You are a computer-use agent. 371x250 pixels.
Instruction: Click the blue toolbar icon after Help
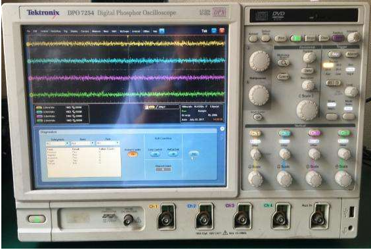[x=162, y=31]
